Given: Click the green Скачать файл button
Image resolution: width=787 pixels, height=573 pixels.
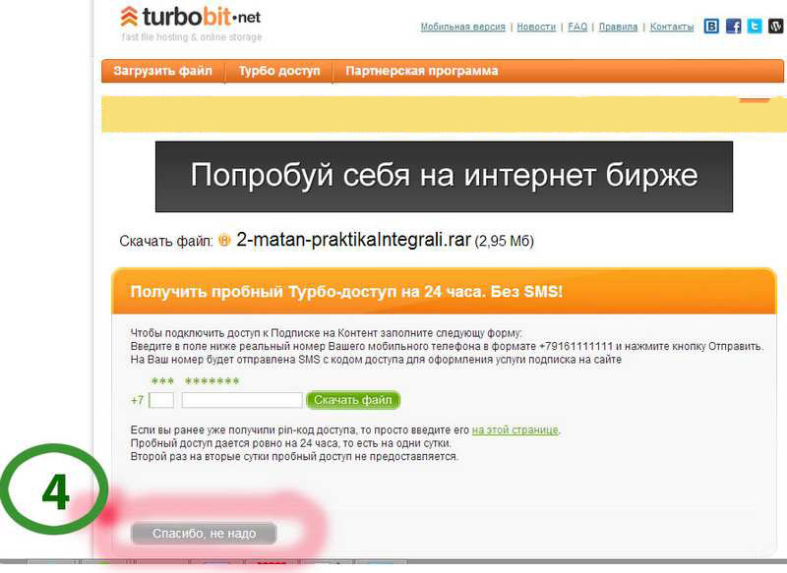Looking at the screenshot, I should pyautogui.click(x=353, y=400).
